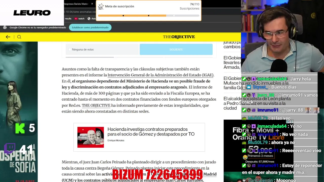The image size is (324, 182).
Task: Click the address bar showing siete-anomalias URL
Action: pyautogui.click(x=80, y=12)
